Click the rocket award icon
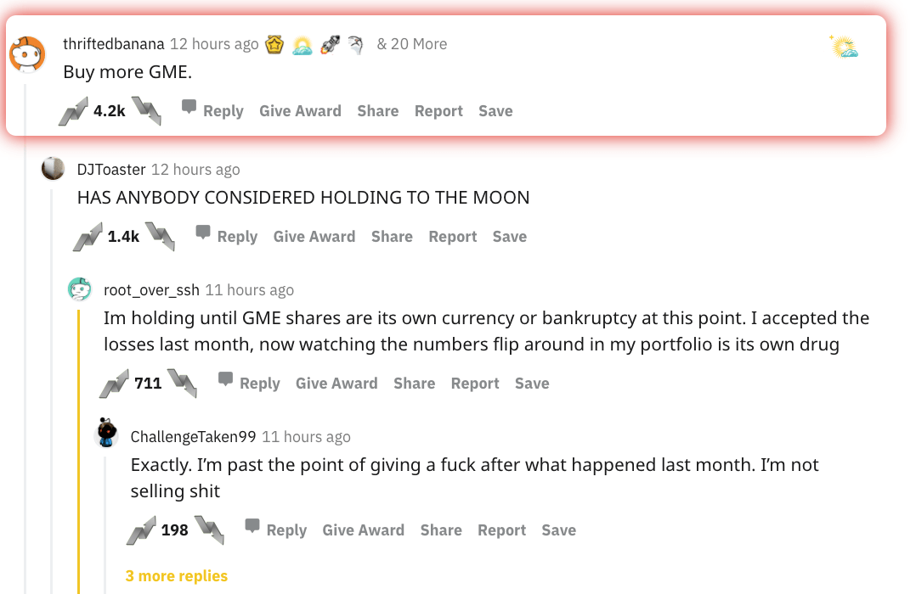 [x=331, y=44]
